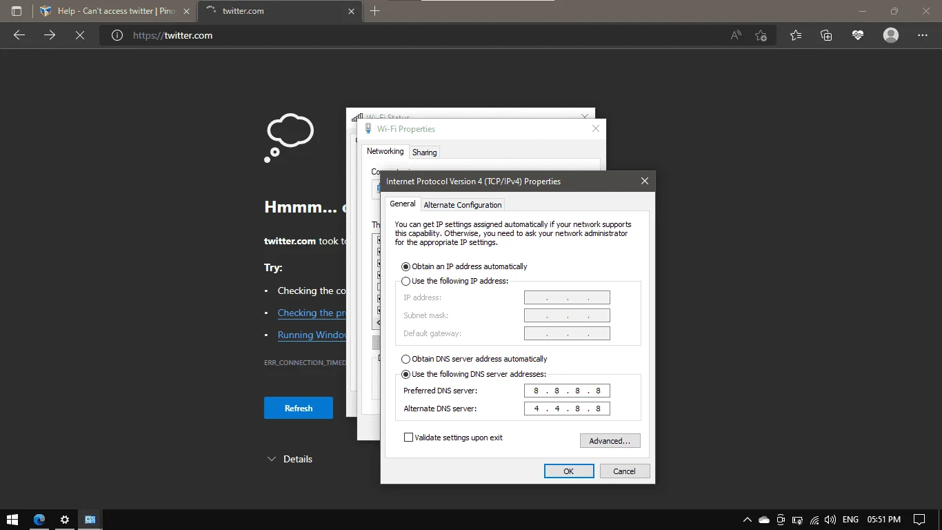Open the volume speaker tray icon
The image size is (942, 530).
[830, 520]
